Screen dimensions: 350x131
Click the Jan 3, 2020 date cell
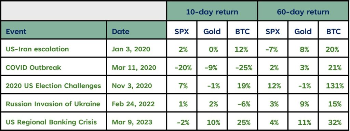pos(137,48)
